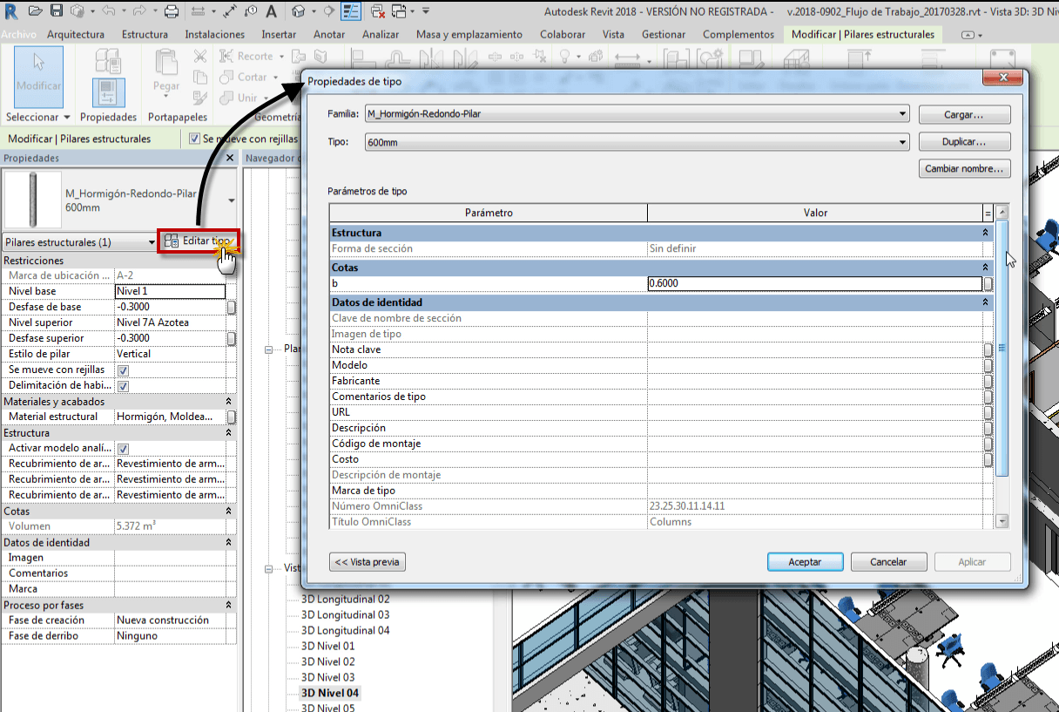Click the Undo arrow icon
This screenshot has width=1059, height=712.
[109, 11]
